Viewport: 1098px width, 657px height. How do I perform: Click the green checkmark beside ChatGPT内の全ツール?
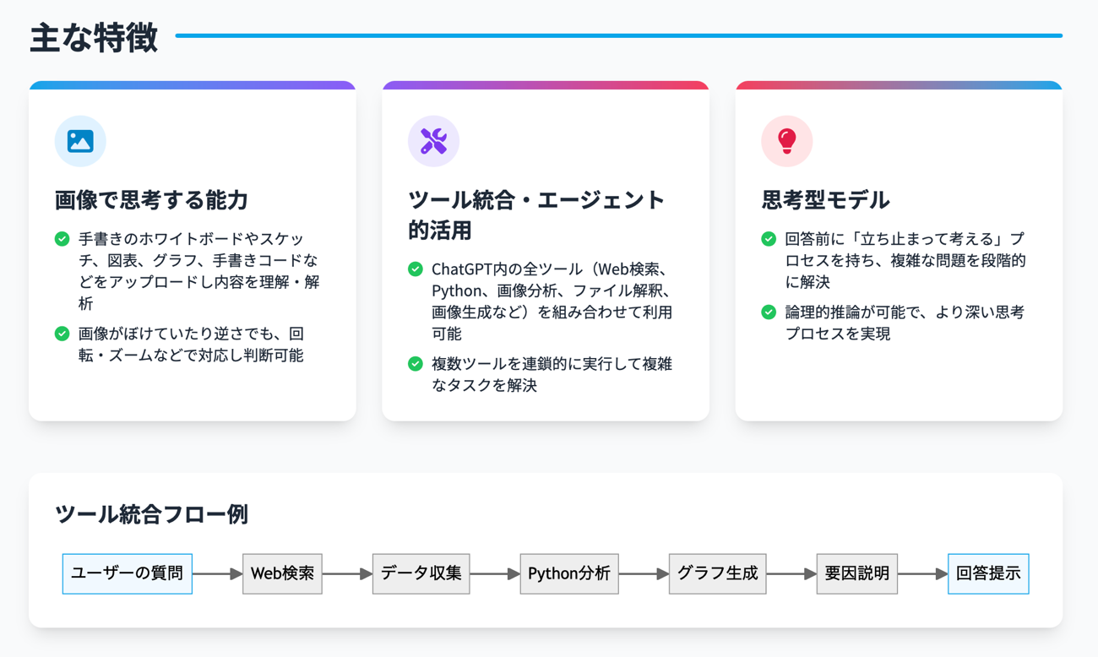pos(415,269)
